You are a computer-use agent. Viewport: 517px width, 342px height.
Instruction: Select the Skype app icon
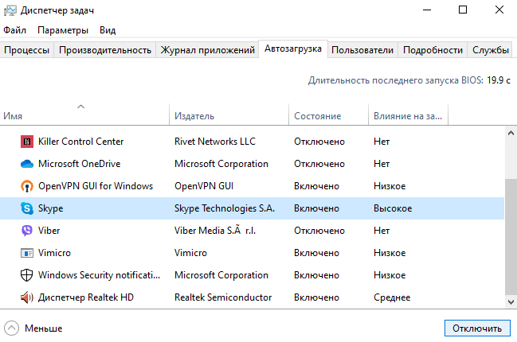coord(26,208)
